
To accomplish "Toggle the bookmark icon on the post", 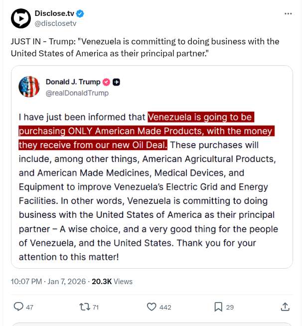I will pyautogui.click(x=218, y=307).
